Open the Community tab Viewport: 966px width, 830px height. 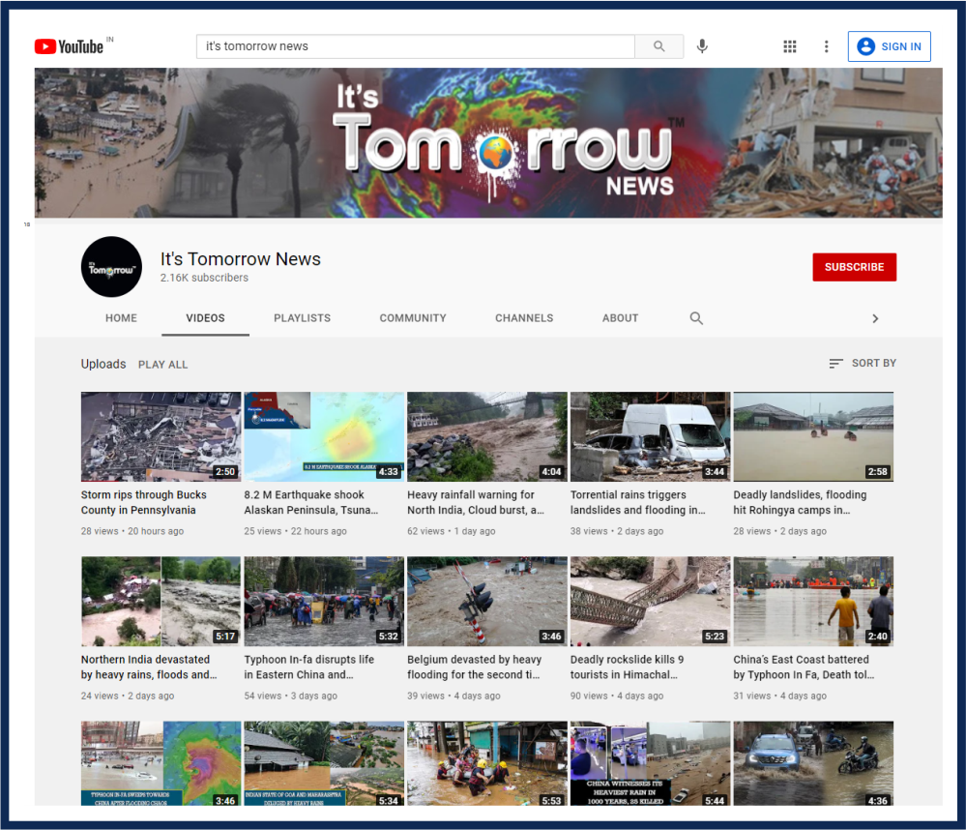coord(413,318)
